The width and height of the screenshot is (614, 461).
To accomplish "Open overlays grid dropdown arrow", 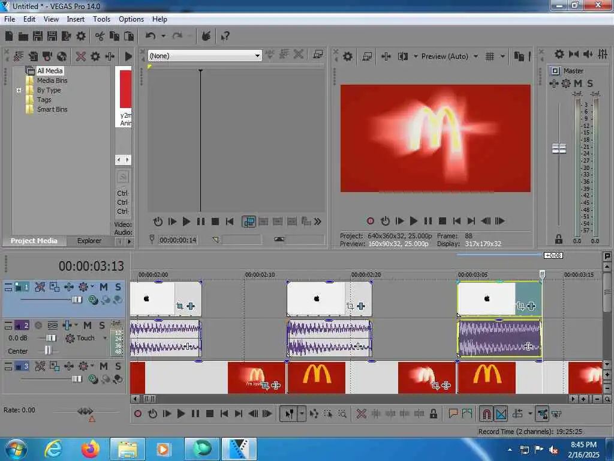I will pyautogui.click(x=503, y=56).
